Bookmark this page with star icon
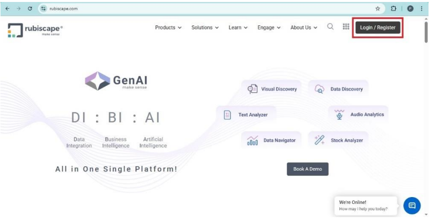Image resolution: width=430 pixels, height=224 pixels. point(378,9)
